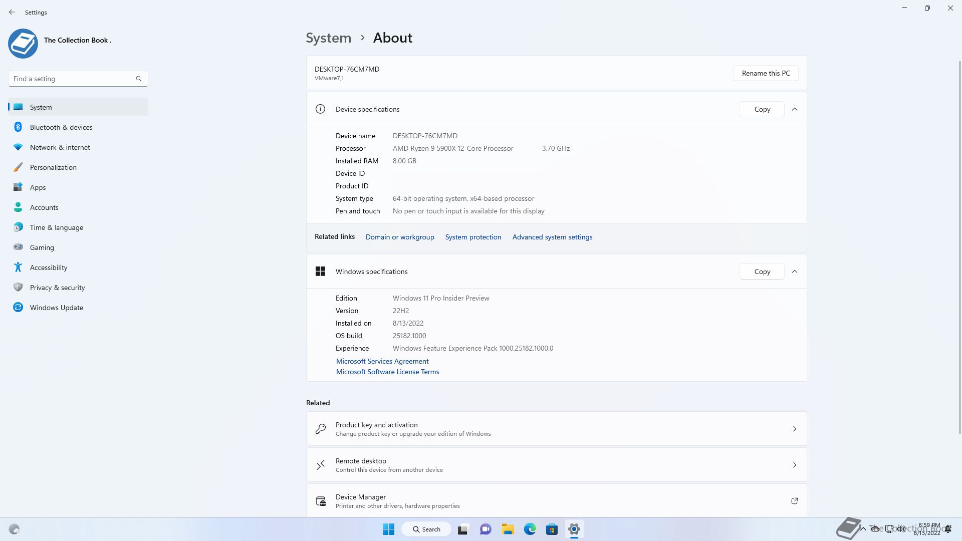Click the Windows Update refresh icon

[18, 308]
